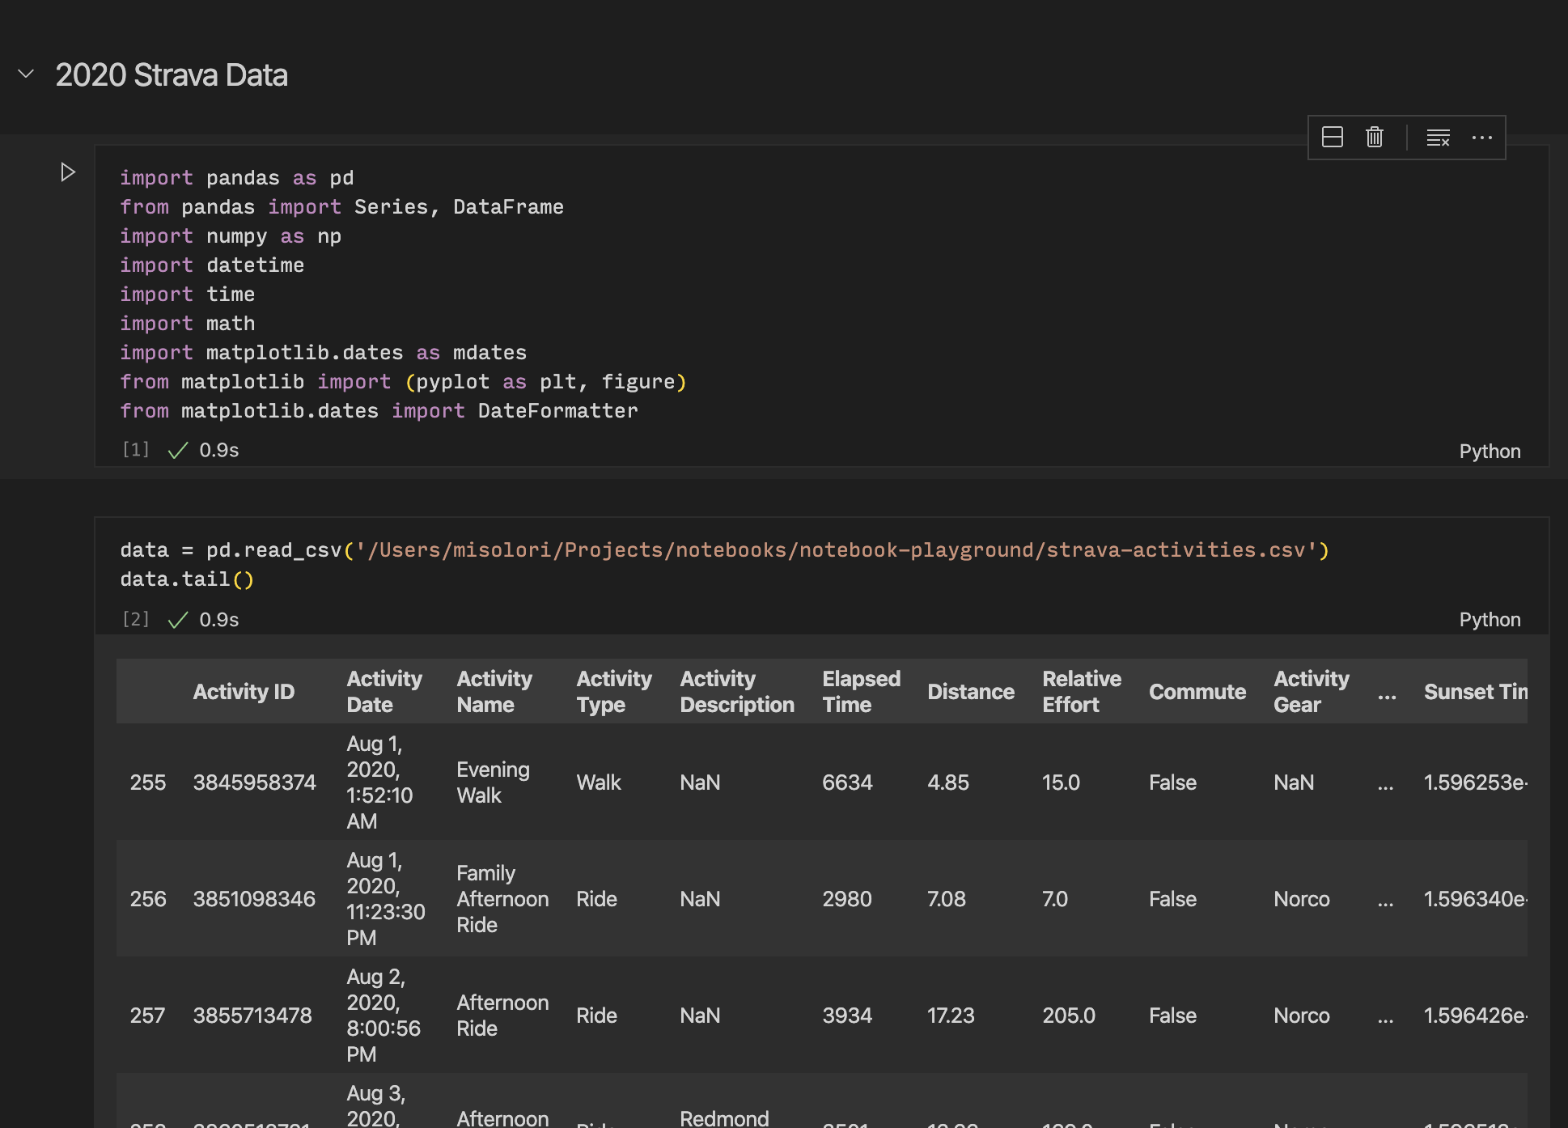Click the strava-activities.csv file path string

833,549
